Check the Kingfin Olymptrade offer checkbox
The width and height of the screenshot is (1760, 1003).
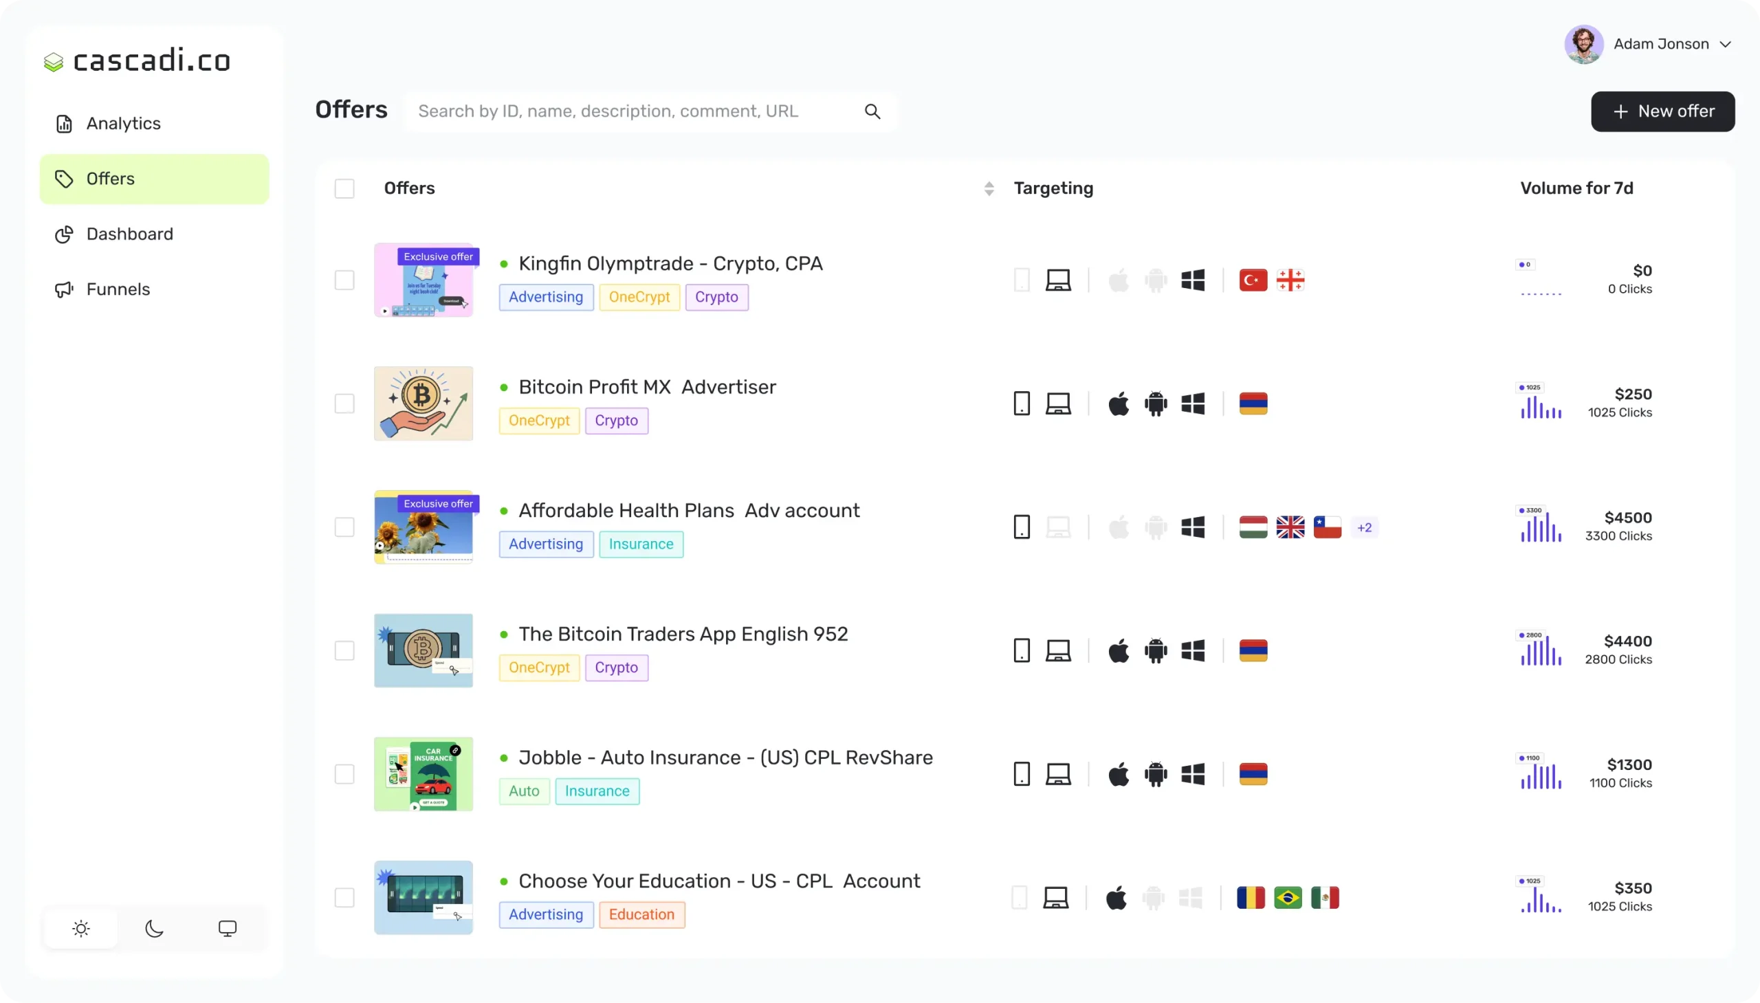[x=344, y=280]
